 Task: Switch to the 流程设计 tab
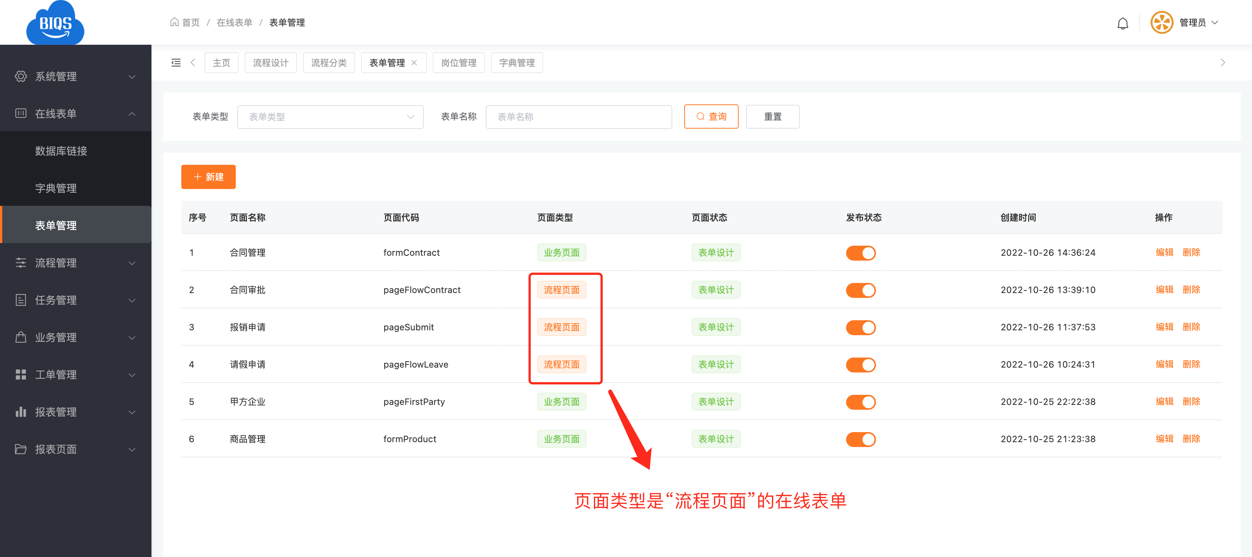(270, 63)
